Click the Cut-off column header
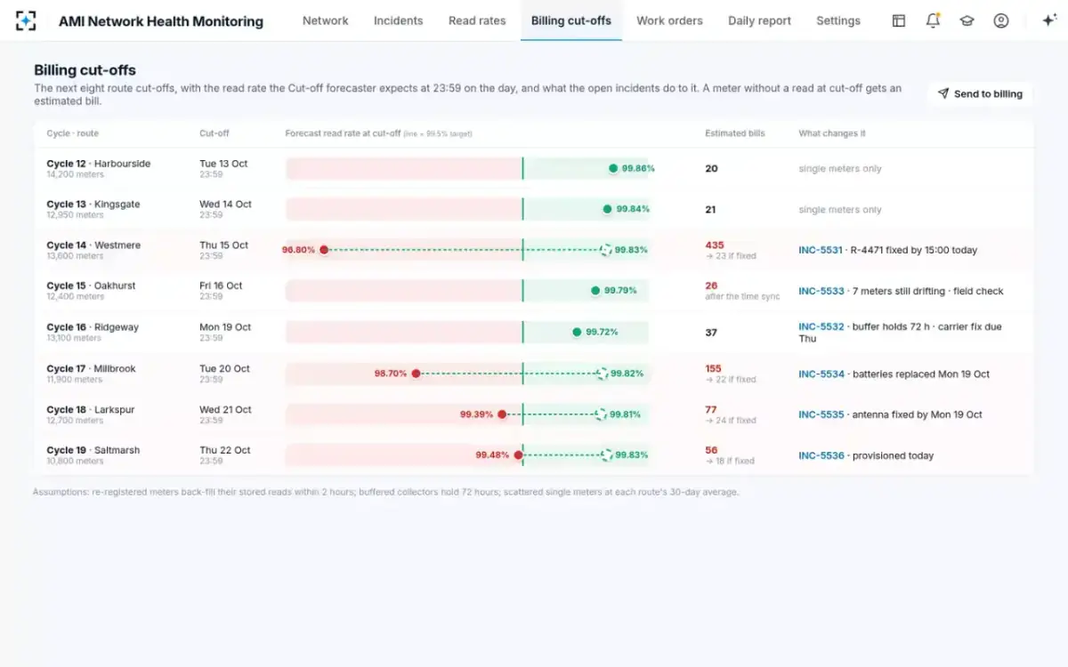This screenshot has height=667, width=1068. click(214, 133)
